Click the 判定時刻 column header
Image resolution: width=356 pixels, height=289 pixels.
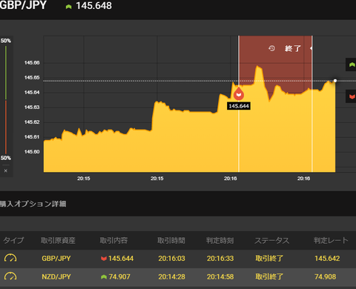[220, 240]
